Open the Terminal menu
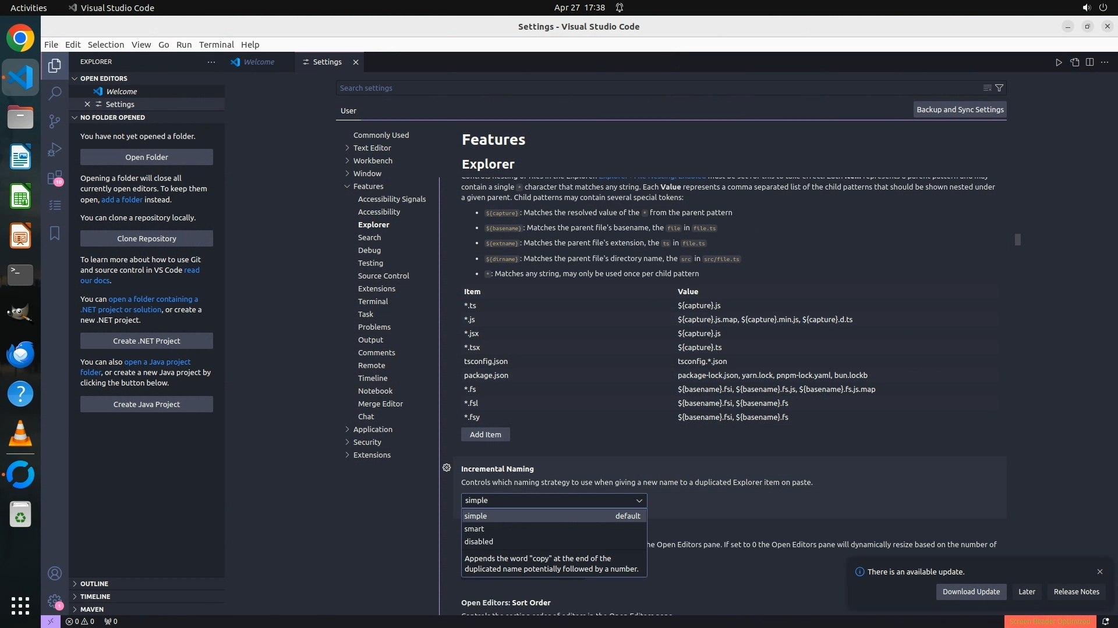Screen dimensions: 1118x628 point(216,45)
